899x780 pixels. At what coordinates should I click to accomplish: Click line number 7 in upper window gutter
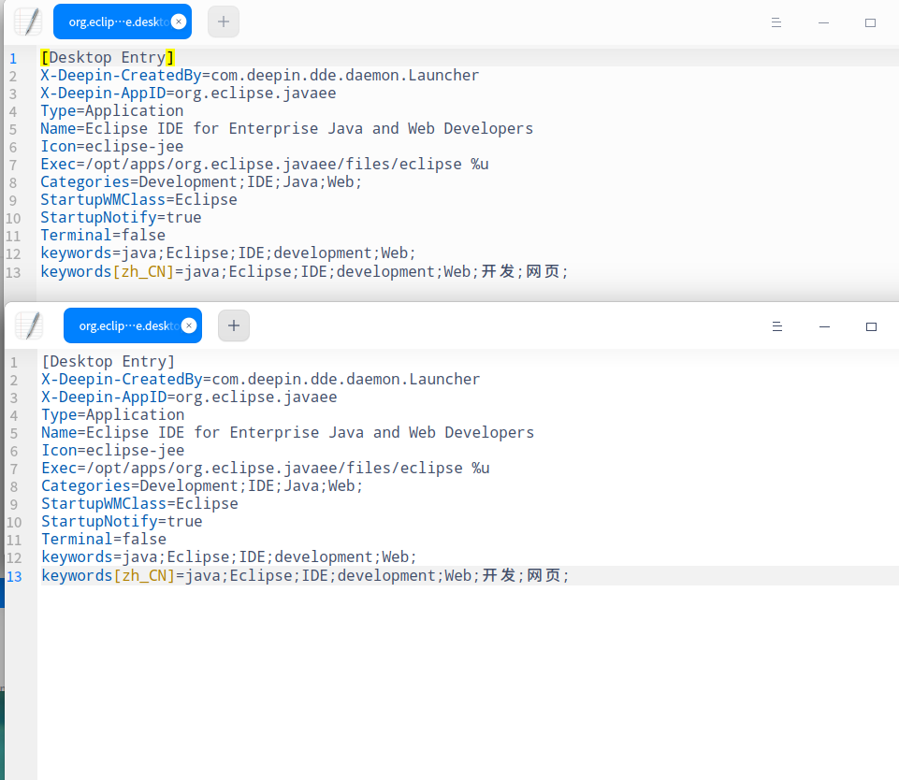[x=13, y=165]
